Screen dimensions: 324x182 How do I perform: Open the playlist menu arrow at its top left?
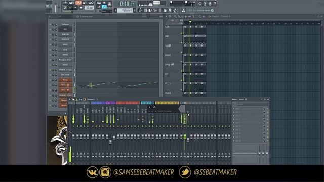167,16
